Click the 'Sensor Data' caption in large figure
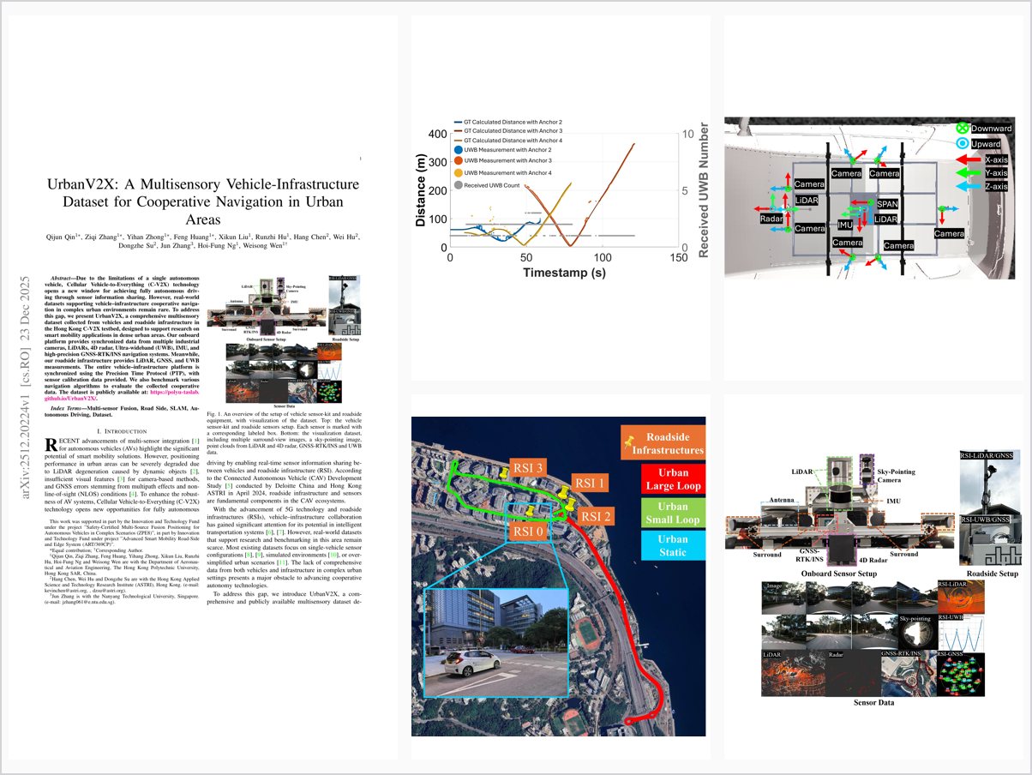The image size is (1032, 775). click(873, 703)
